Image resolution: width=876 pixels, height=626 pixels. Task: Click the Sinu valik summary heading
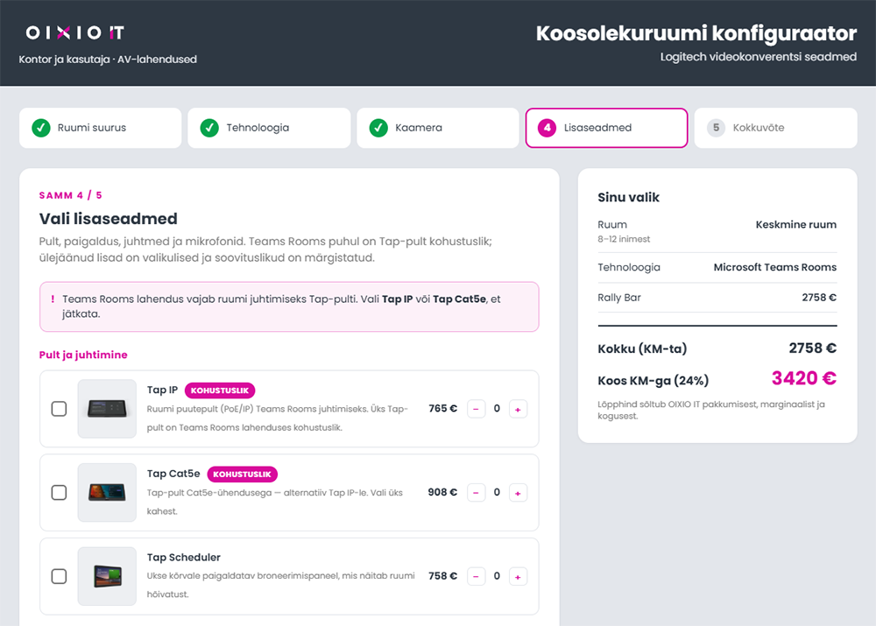[628, 197]
